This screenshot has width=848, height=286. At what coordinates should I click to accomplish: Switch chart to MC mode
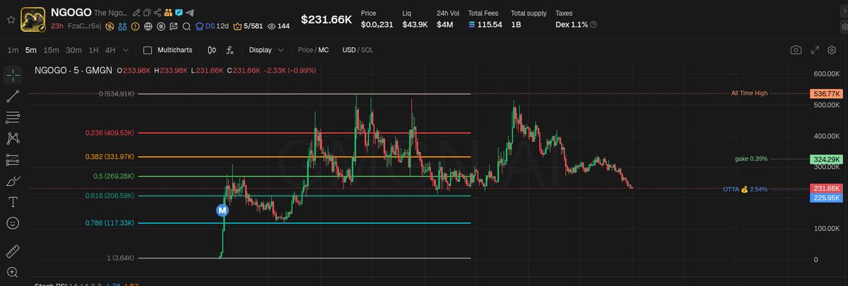324,50
